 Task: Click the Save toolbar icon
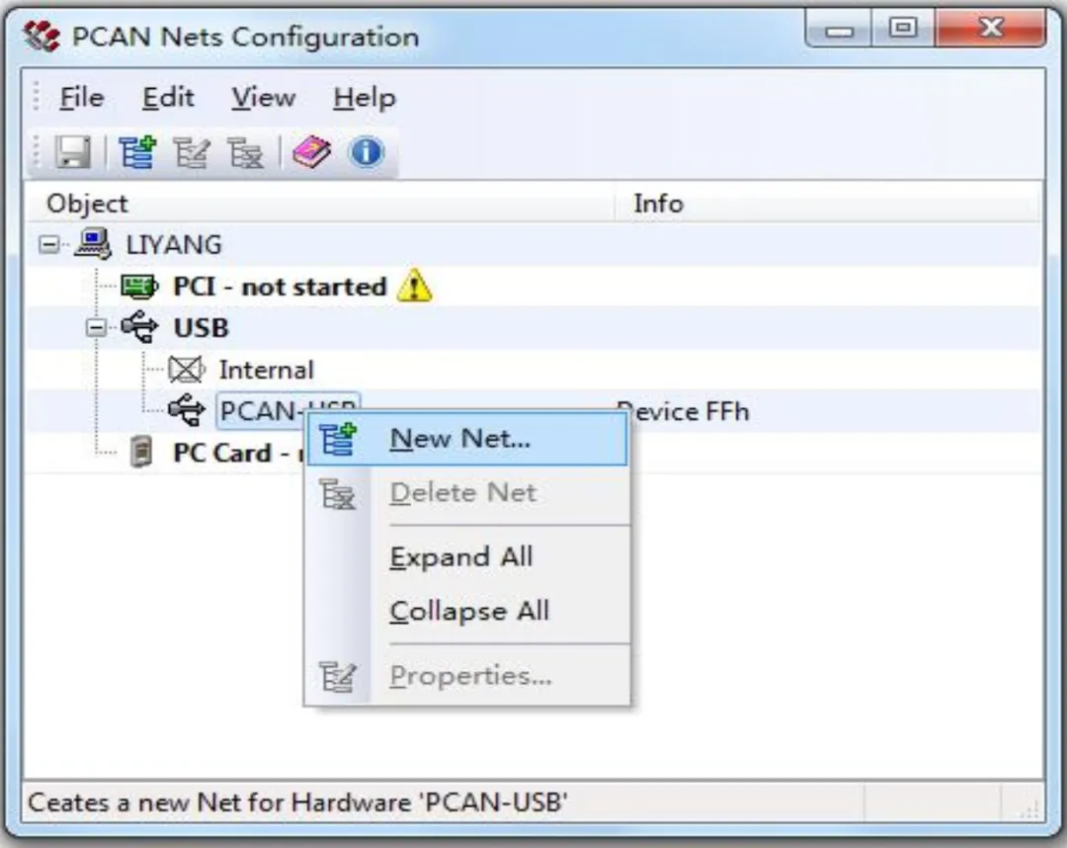73,152
